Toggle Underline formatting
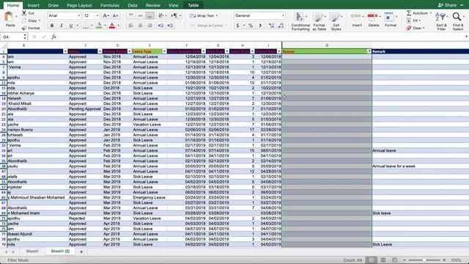 point(71,26)
